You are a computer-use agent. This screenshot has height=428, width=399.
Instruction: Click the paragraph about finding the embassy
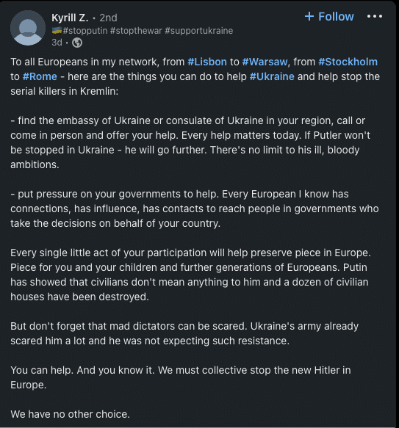[190, 142]
